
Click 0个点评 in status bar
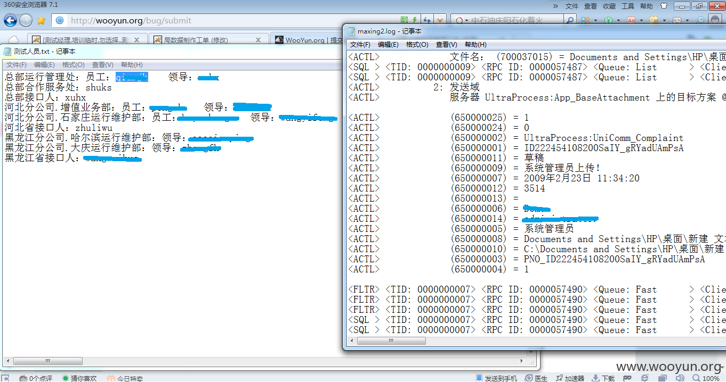[x=36, y=378]
